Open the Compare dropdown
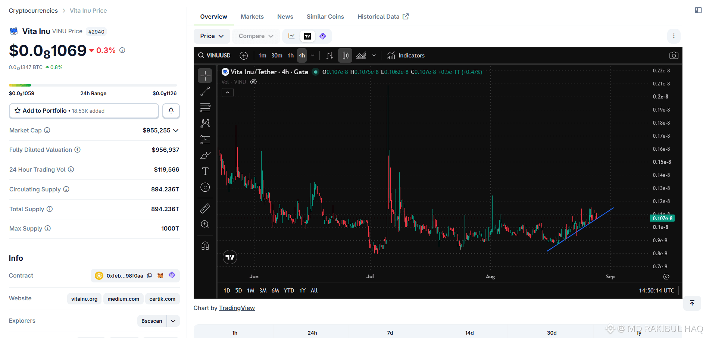Screen dimensions: 706x338 pos(256,36)
